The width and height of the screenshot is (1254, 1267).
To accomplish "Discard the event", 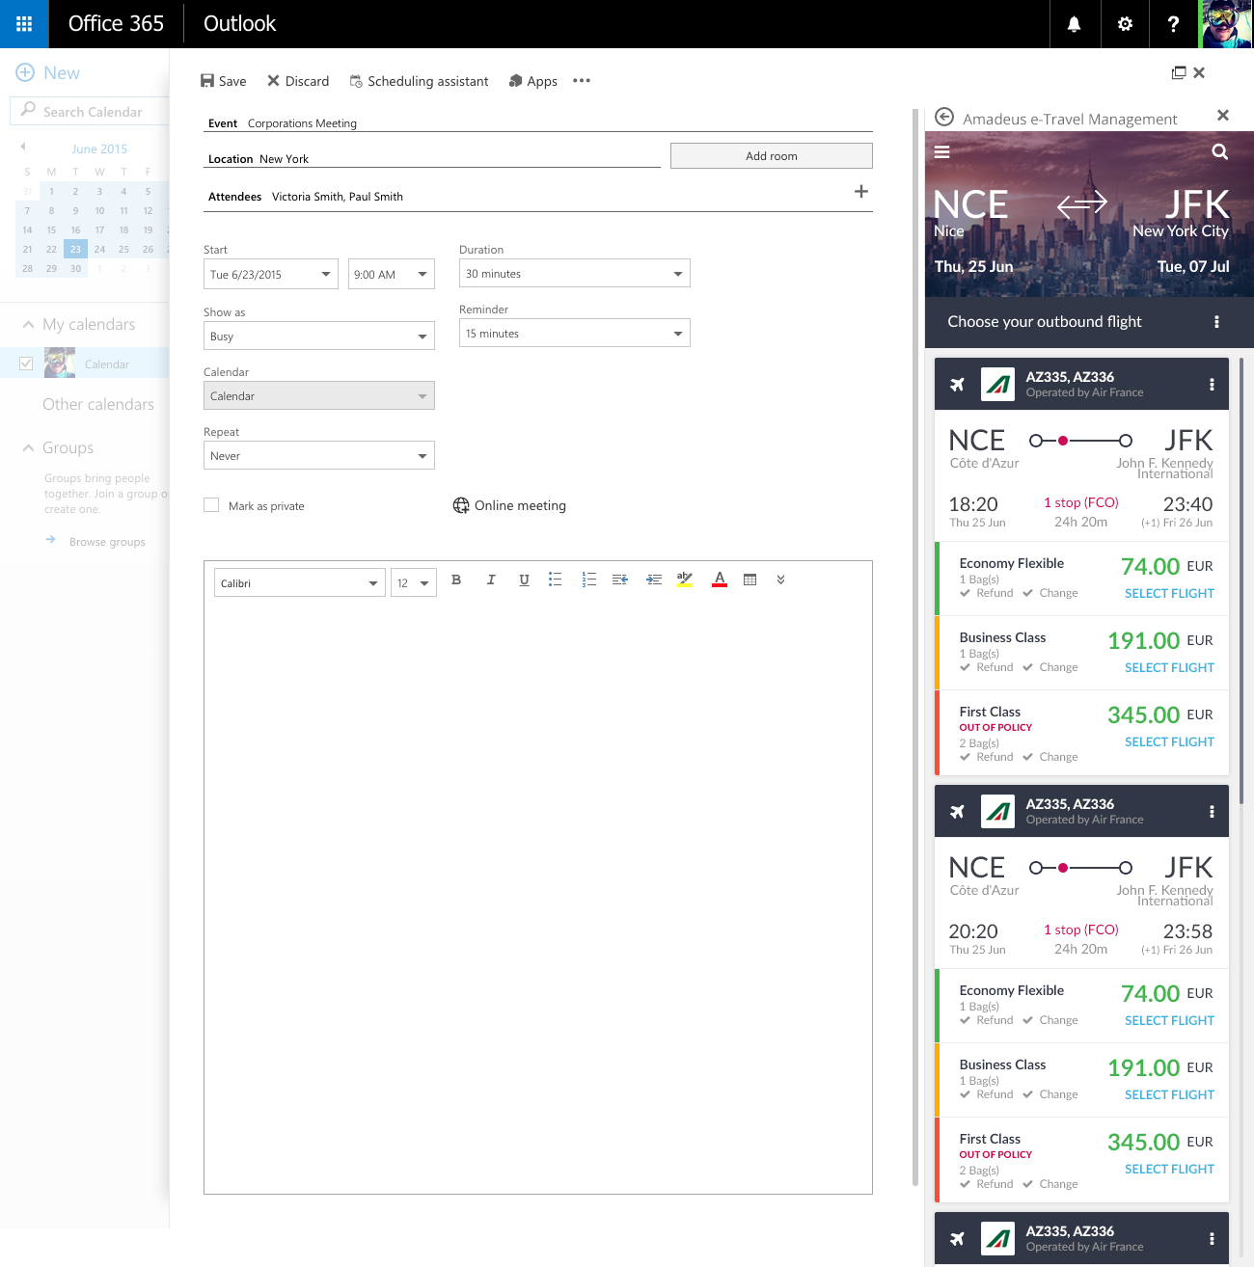I will point(298,81).
